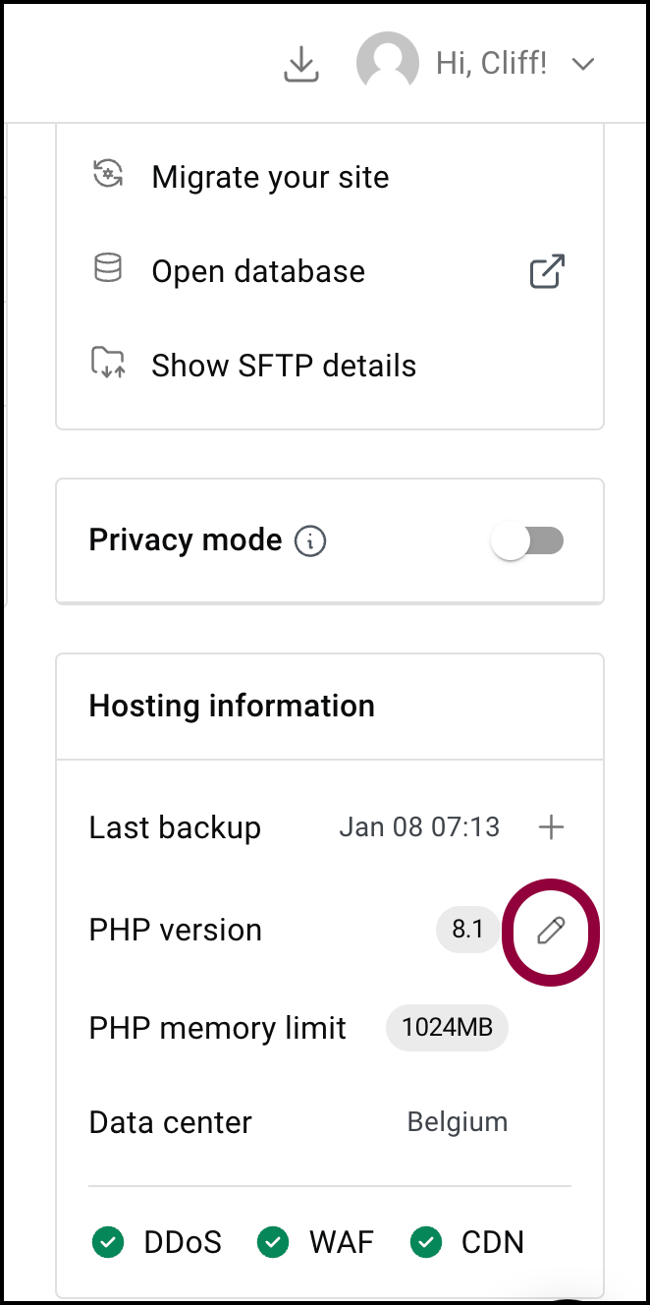Viewport: 650px width, 1305px height.
Task: Click the download arrow icon in header
Action: 301,65
